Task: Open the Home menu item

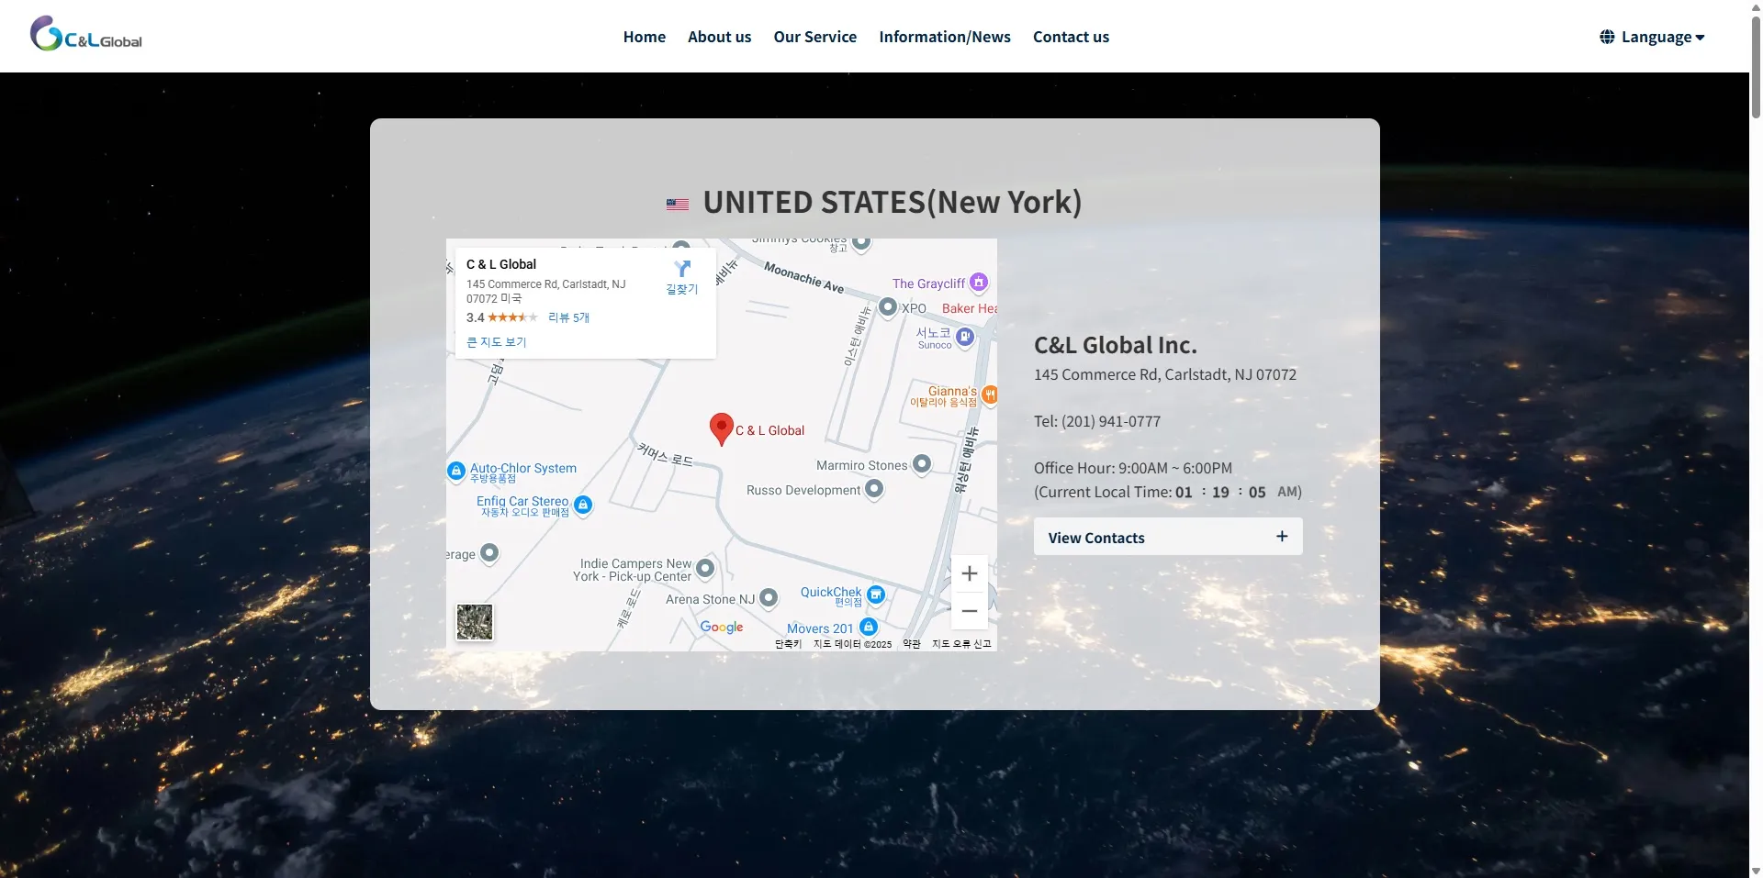Action: tap(645, 37)
